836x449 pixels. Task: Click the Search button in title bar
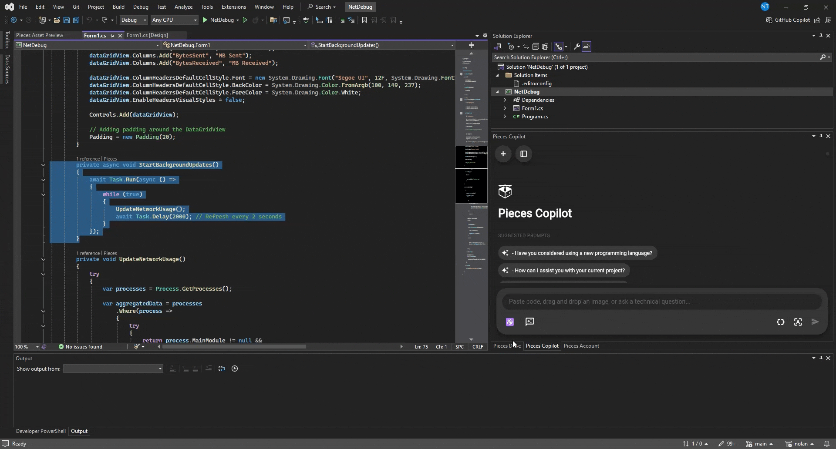(322, 7)
